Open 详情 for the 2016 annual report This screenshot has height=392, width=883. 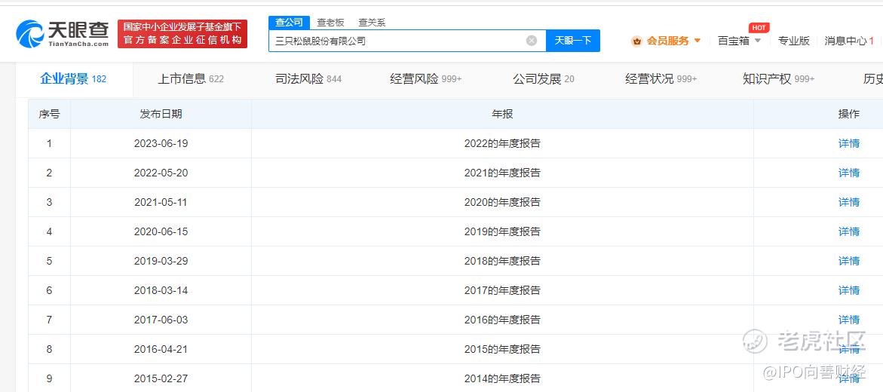click(848, 320)
